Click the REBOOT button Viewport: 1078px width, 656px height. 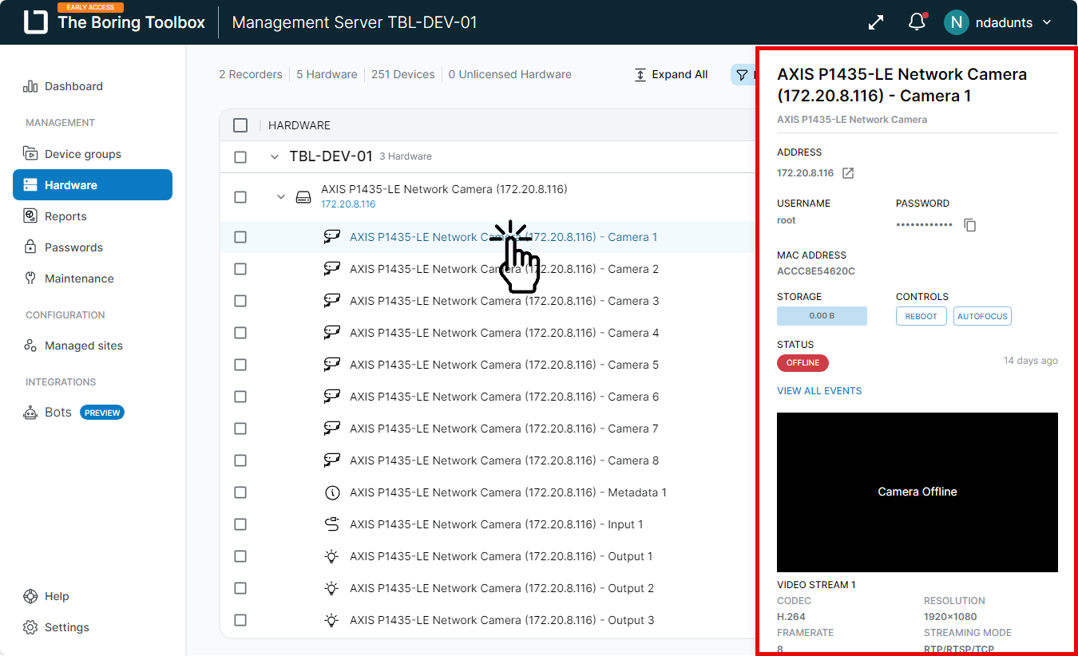921,316
